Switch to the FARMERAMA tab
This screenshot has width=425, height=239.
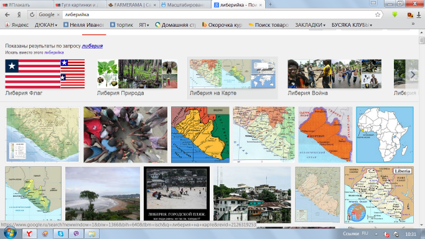[132, 4]
